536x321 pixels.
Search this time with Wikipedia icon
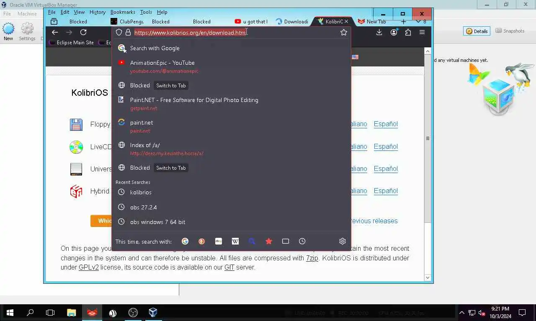[235, 241]
